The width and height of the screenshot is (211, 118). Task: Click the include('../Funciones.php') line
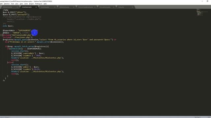coord(17,37)
